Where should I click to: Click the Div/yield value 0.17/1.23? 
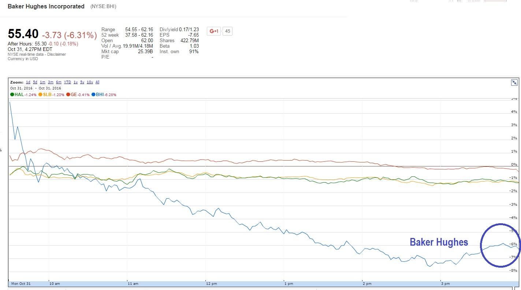189,29
